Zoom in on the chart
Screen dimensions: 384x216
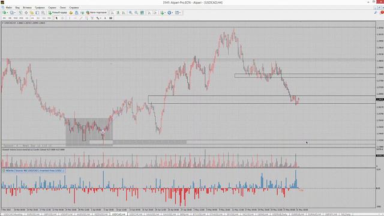point(131,13)
